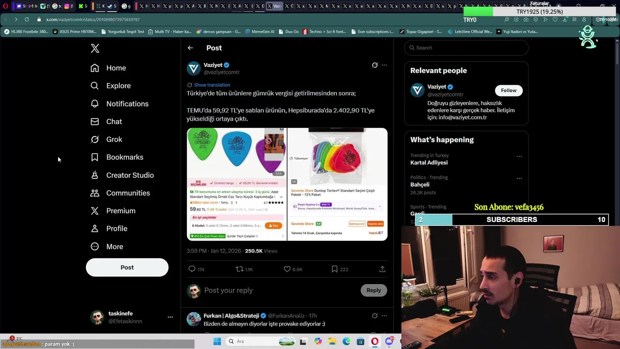Open the HL360 Frostbite 360 bookmark
Image resolution: width=620 pixels, height=349 pixels.
pos(26,32)
